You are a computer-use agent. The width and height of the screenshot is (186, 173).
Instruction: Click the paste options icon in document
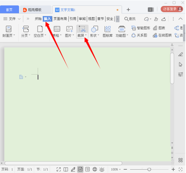21,77
